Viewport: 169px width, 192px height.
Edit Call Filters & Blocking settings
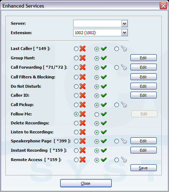click(x=143, y=77)
